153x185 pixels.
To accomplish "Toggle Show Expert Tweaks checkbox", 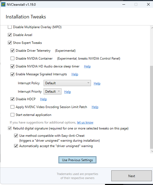I will coord(10,43).
